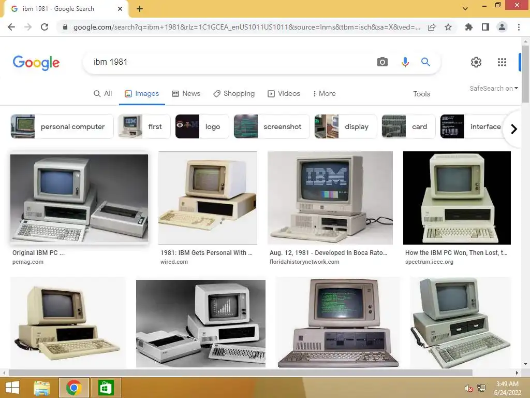
Task: Click Aug. 12, 1981 - Developed in Boca Raton title
Action: coord(329,253)
